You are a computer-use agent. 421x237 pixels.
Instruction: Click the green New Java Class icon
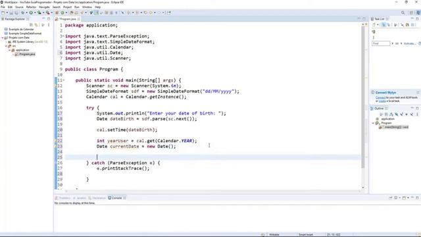point(62,13)
